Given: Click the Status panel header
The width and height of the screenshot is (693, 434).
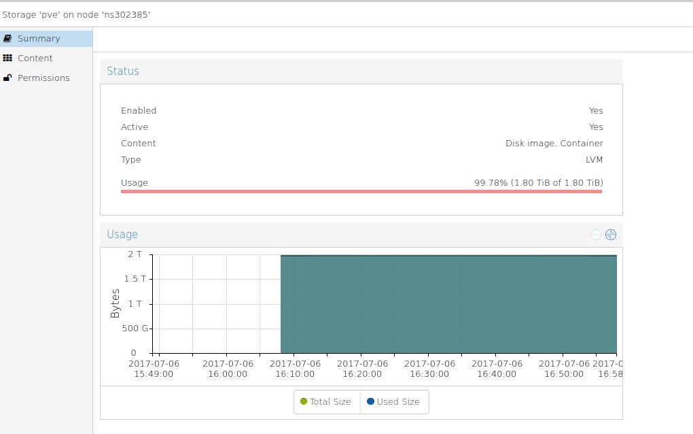Looking at the screenshot, I should [361, 71].
